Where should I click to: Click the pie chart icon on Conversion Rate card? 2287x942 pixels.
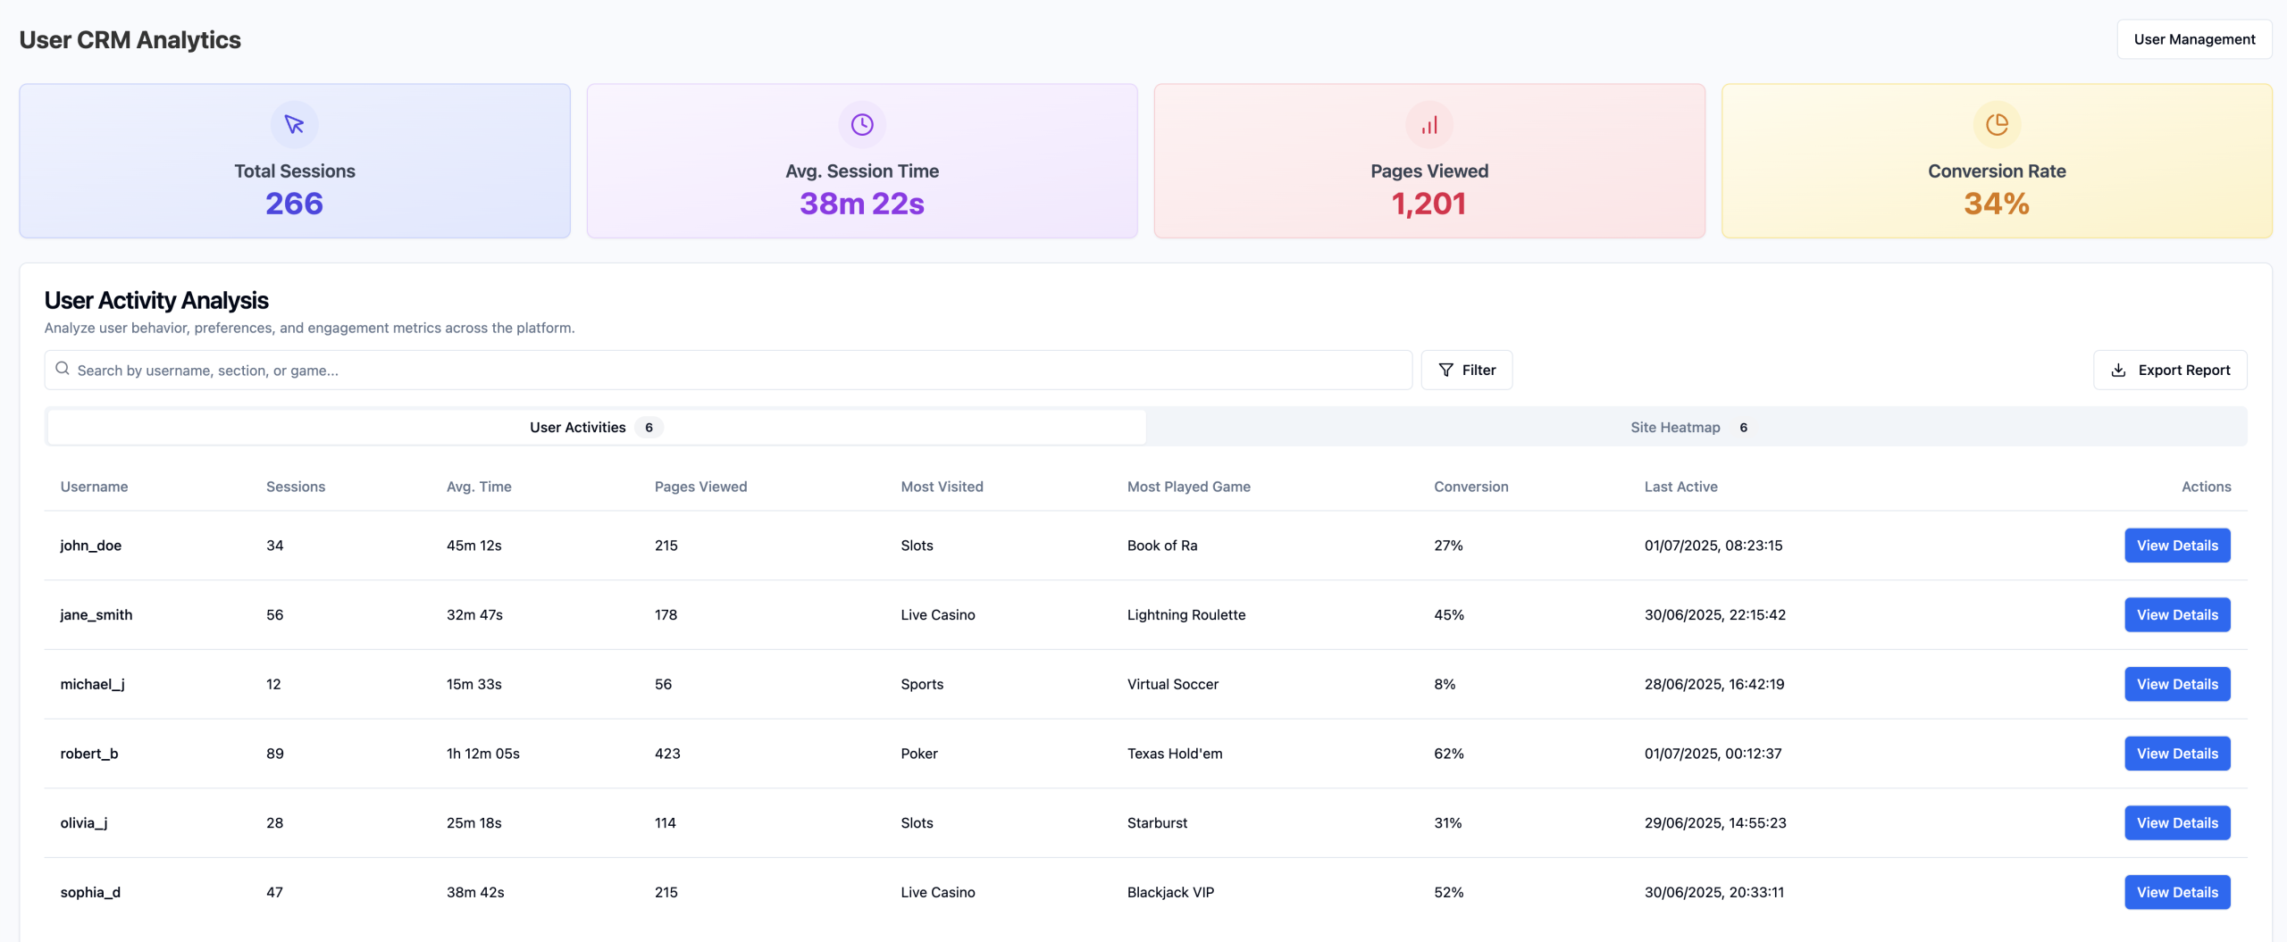(1997, 125)
